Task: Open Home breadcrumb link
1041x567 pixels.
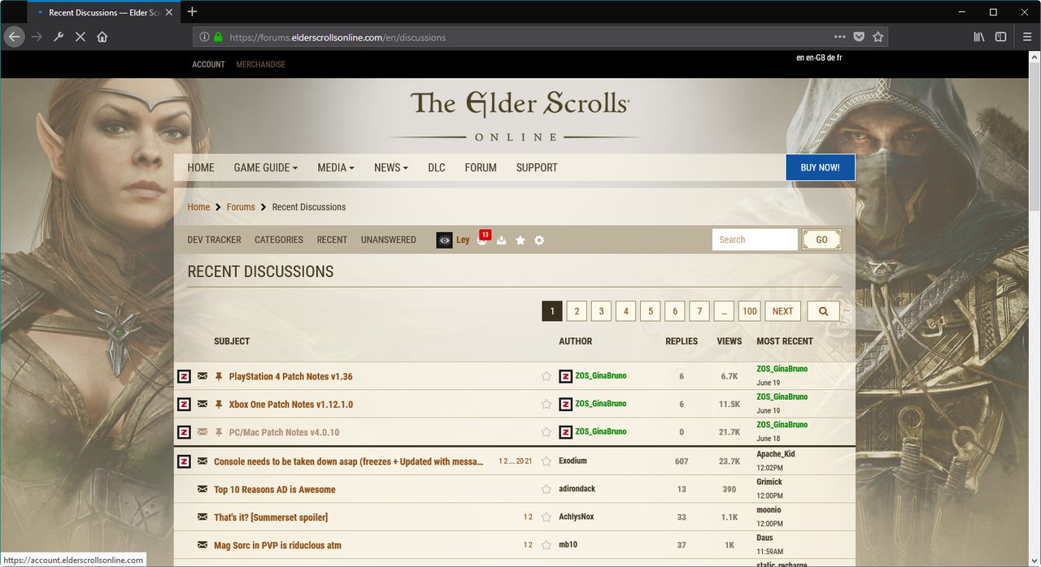Action: [x=198, y=207]
